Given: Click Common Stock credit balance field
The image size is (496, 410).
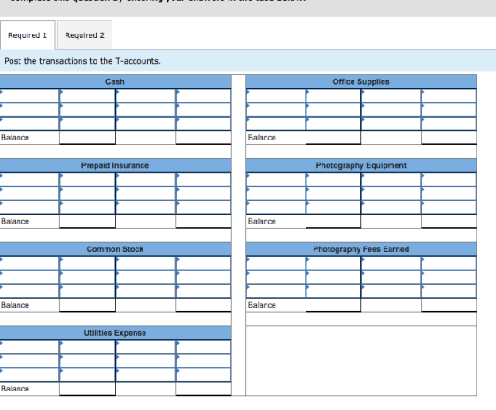Looking at the screenshot, I should click(204, 305).
